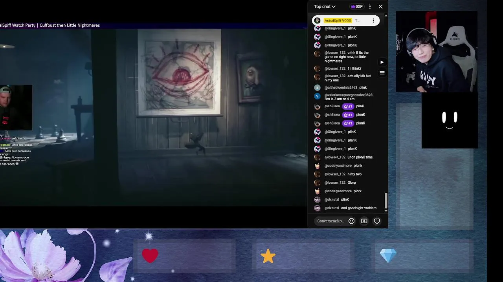The image size is (503, 282).
Task: Click the red heart overlay icon
Action: tap(150, 256)
